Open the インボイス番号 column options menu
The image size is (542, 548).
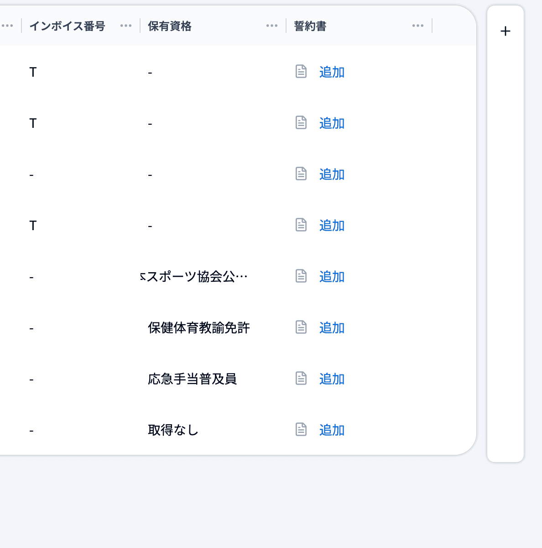click(x=126, y=26)
